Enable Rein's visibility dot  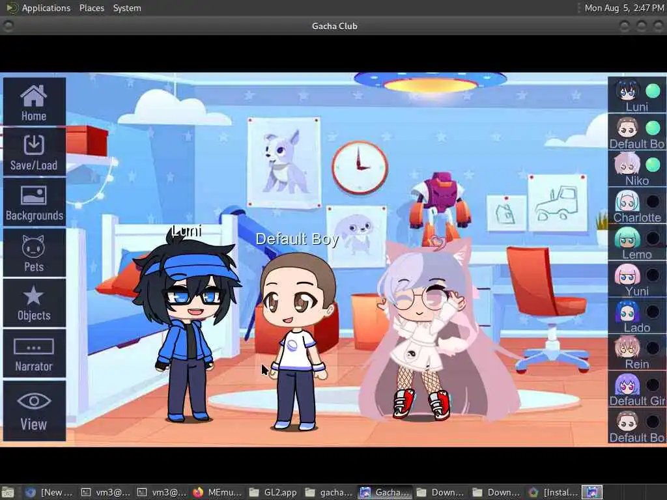653,348
